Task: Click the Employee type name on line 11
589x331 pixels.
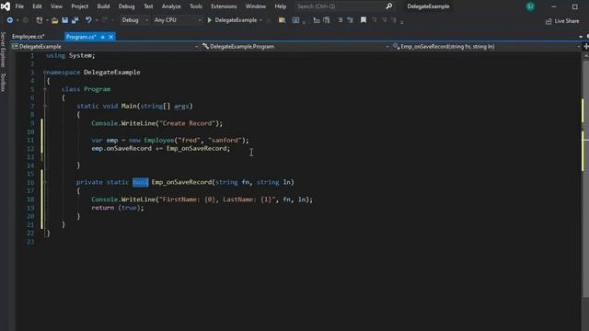Action: pos(159,140)
